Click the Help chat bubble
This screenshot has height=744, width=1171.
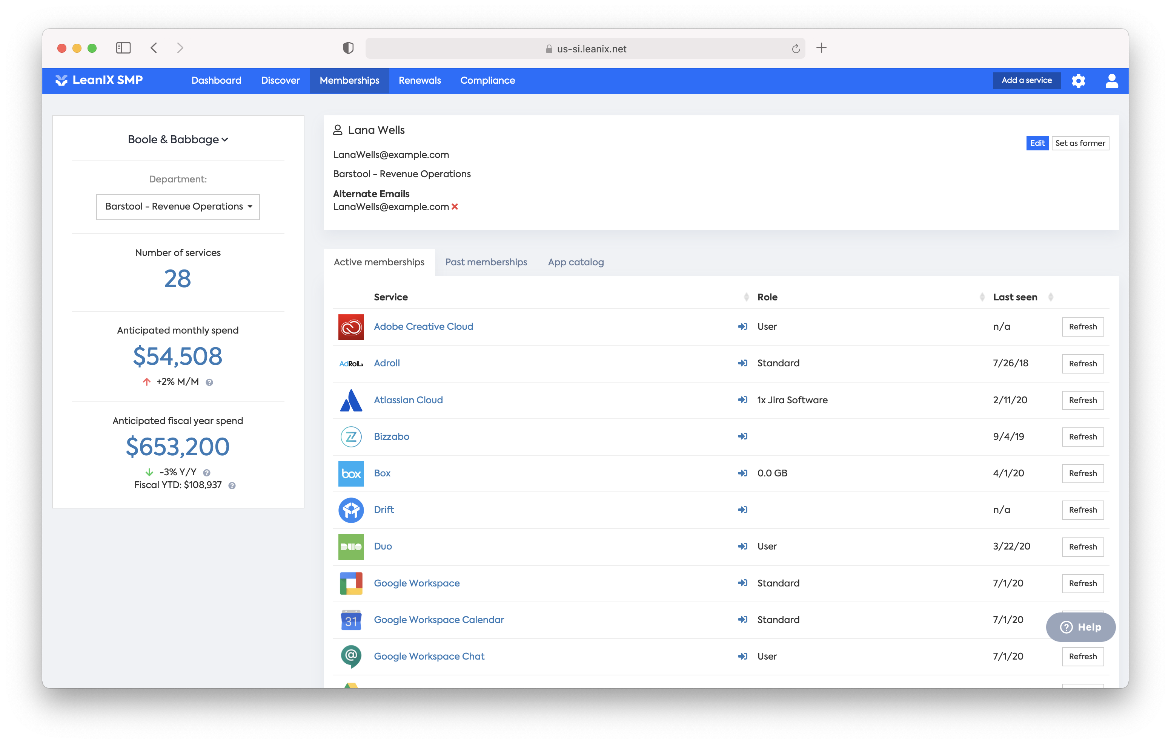1080,628
